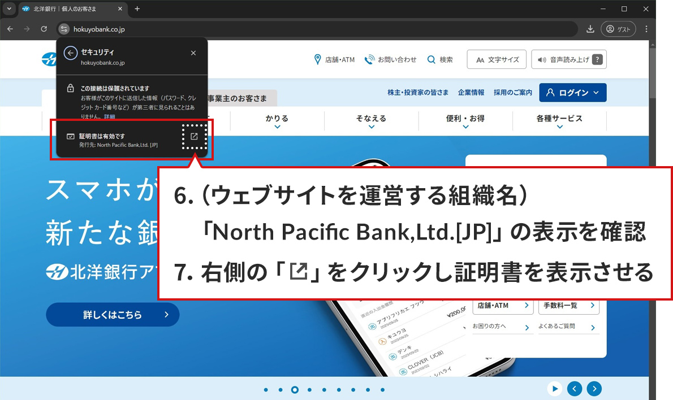Close the 北洋銀行 browser tab
The height and width of the screenshot is (400, 673).
click(x=120, y=8)
